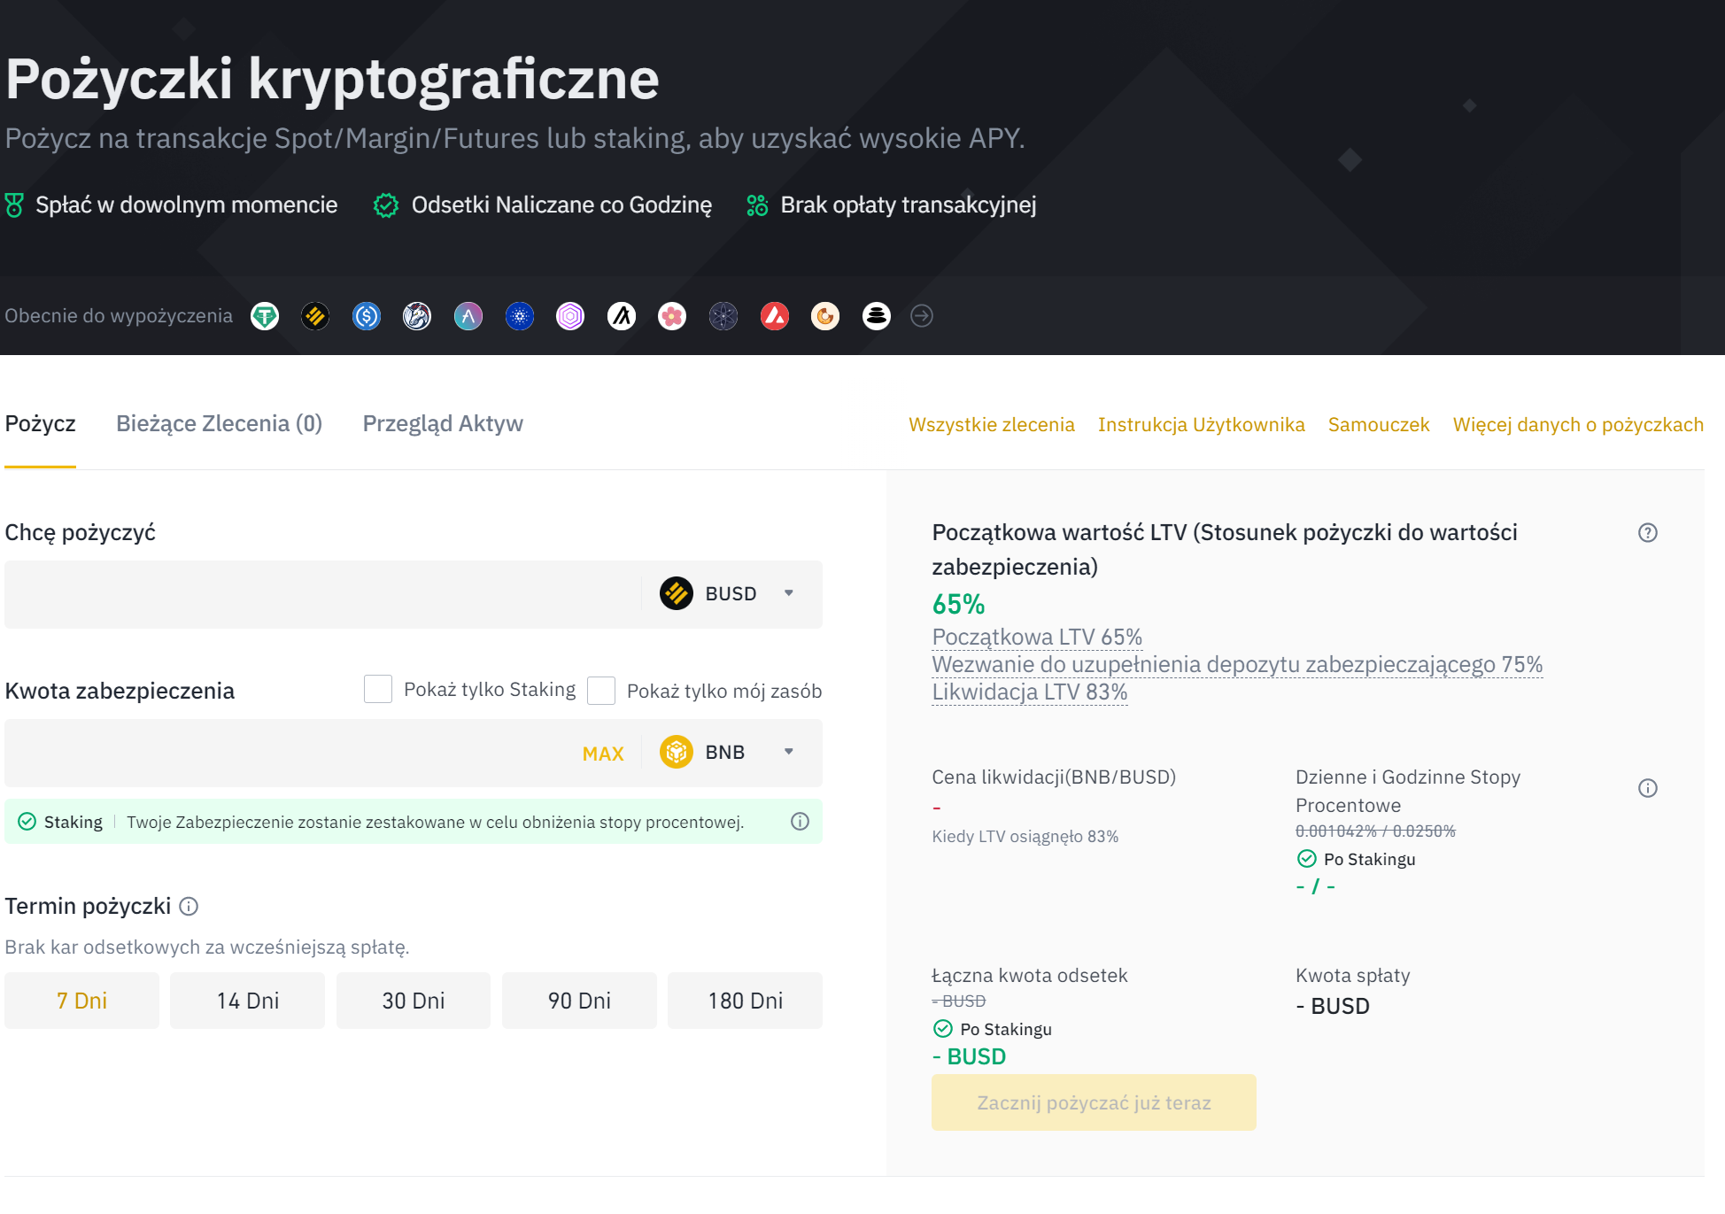1725x1214 pixels.
Task: Open the Przegląd Aktyw tab
Action: [443, 424]
